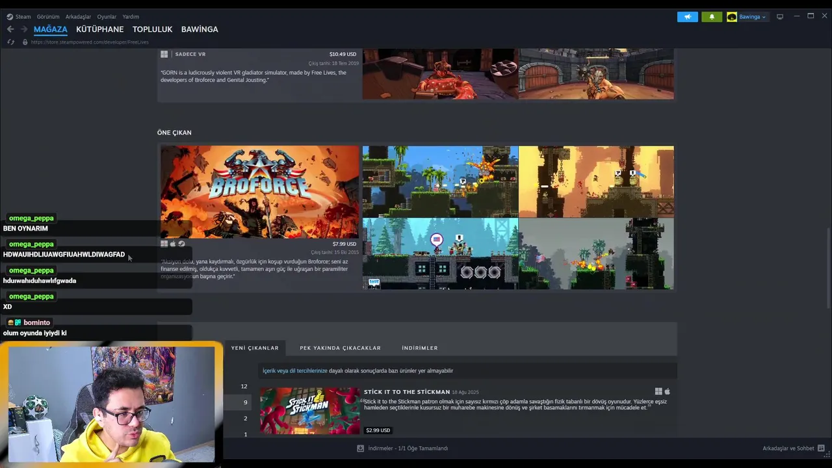Switch to the İNDİRİMLER tab

pos(419,348)
